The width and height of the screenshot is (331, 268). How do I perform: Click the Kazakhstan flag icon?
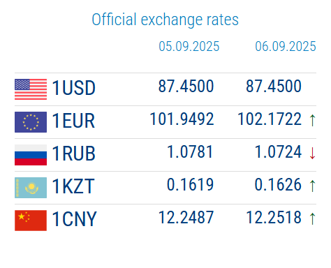pyautogui.click(x=31, y=188)
